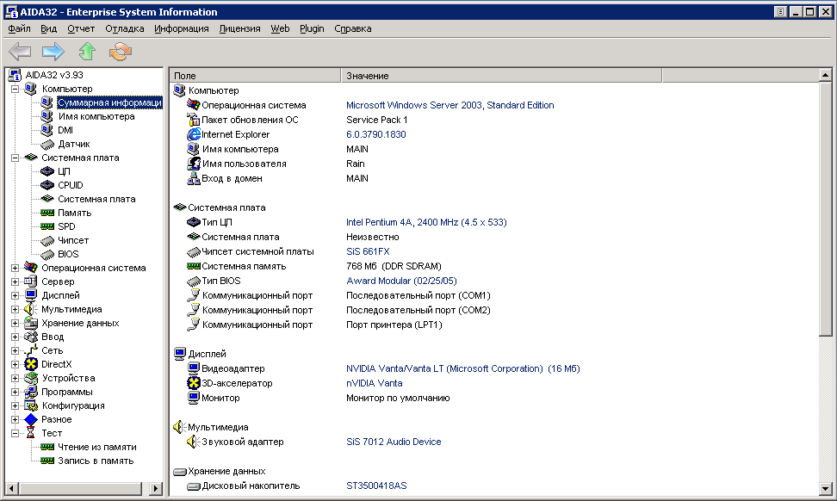Click the NVIDIA Vanta/Vanta LT video adapter link
This screenshot has height=501, width=837.
(x=462, y=368)
